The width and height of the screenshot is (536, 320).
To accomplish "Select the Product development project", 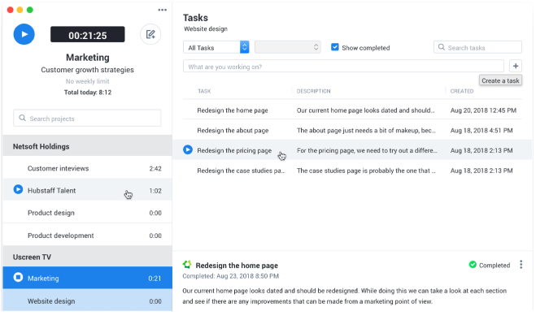I will click(87, 236).
